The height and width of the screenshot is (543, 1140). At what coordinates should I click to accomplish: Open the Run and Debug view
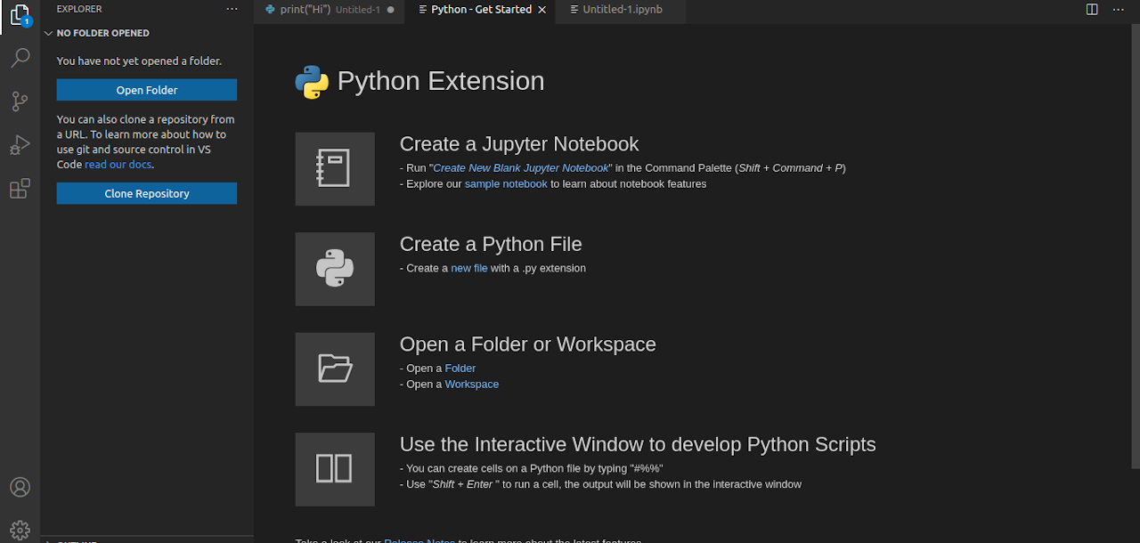pos(20,144)
